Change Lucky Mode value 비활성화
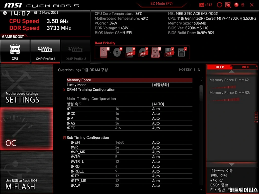This screenshot has width=259, height=194. pyautogui.click(x=160, y=85)
